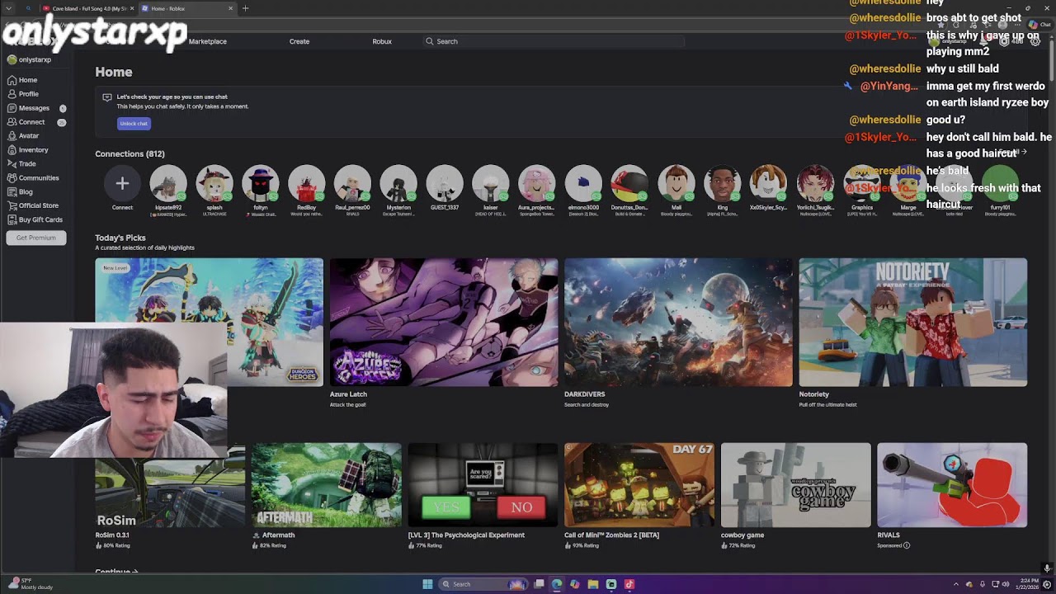Click the Windows Start button

pos(427,584)
